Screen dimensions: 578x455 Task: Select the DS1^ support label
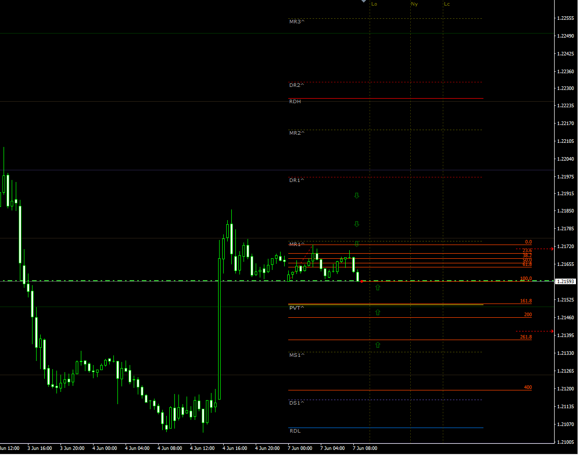click(x=296, y=403)
